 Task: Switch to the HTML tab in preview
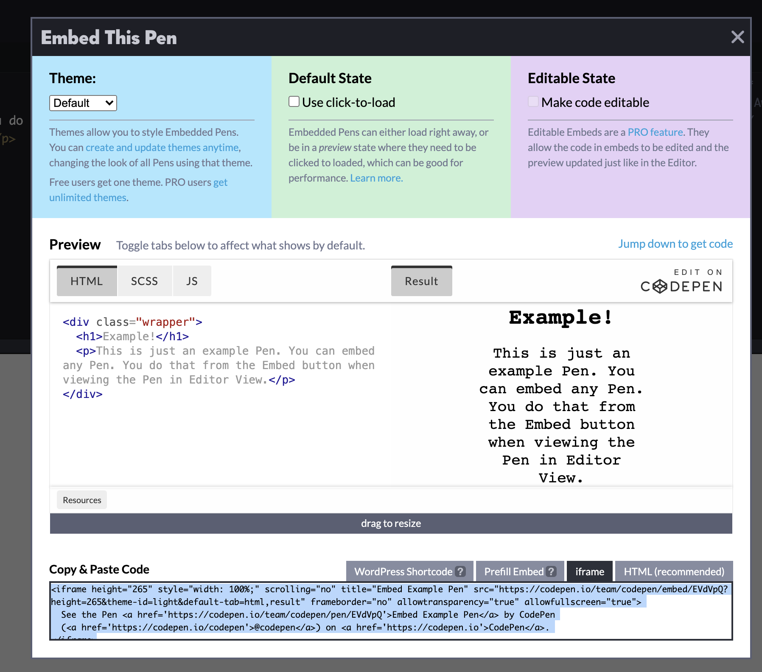point(87,281)
